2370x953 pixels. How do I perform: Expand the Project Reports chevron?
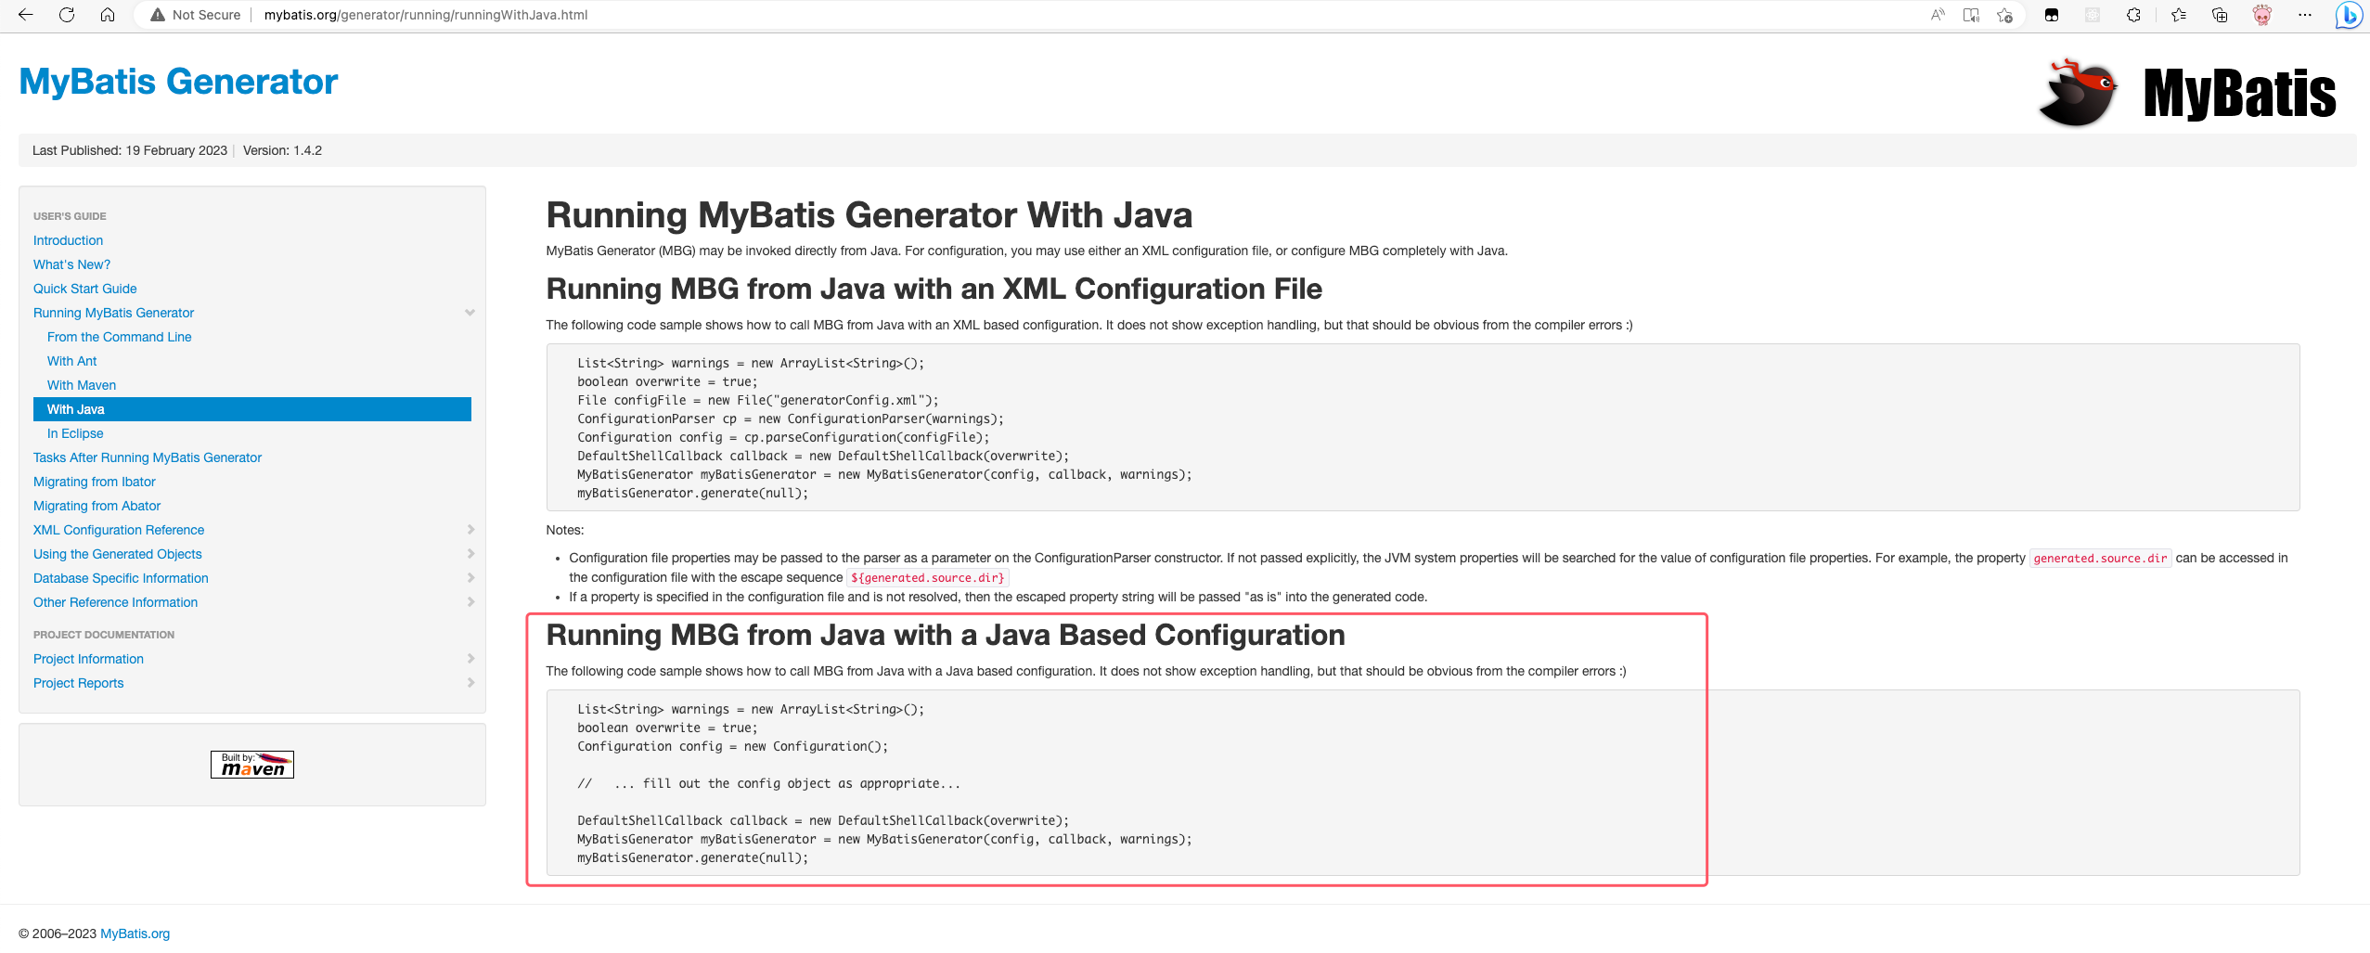pos(470,683)
